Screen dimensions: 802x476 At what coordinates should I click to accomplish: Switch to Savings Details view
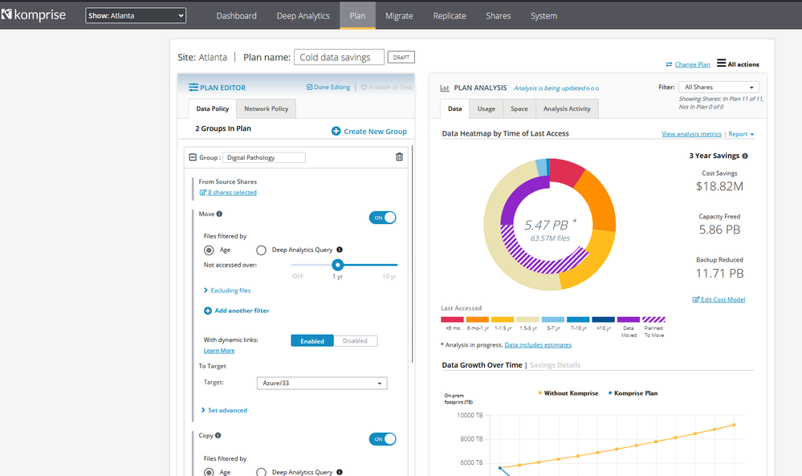pyautogui.click(x=555, y=365)
